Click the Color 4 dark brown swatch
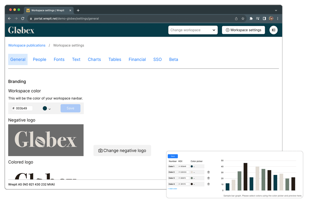This screenshot has width=311, height=206. pyautogui.click(x=192, y=184)
